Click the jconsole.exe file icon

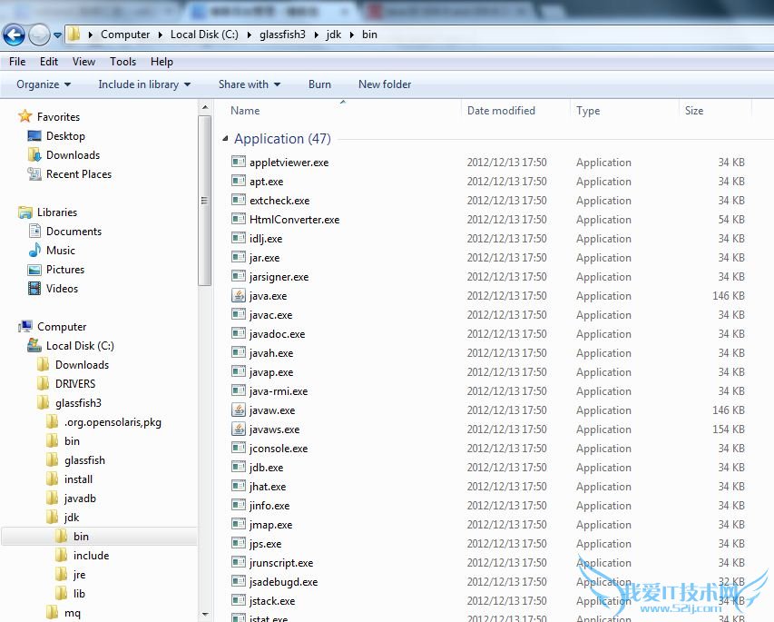[239, 448]
